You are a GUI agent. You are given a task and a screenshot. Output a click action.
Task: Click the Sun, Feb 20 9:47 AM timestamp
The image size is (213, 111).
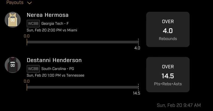pos(179,105)
